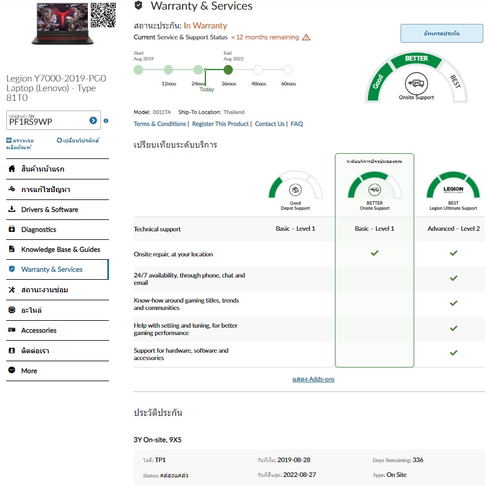
Task: Click the troubleshooting icon beside การแก้ไขปัญหา
Action: tap(12, 189)
